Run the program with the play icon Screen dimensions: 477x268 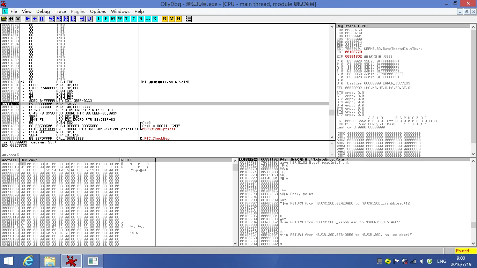click(28, 19)
